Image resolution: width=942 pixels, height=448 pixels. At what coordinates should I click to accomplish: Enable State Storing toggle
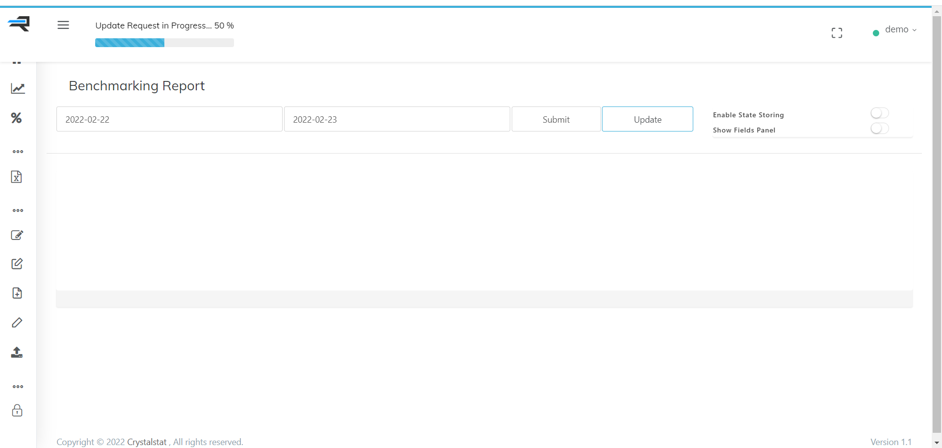880,113
